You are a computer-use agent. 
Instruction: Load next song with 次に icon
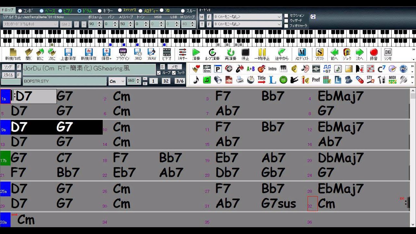click(52, 54)
